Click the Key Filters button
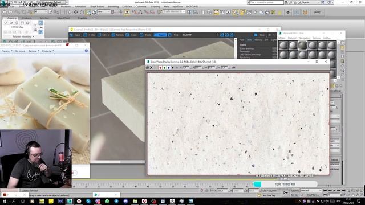This screenshot has height=205, width=365. point(313,195)
